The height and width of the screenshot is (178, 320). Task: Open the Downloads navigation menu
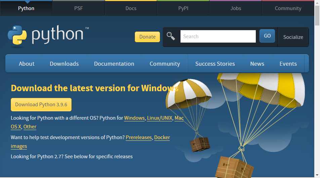coord(64,64)
